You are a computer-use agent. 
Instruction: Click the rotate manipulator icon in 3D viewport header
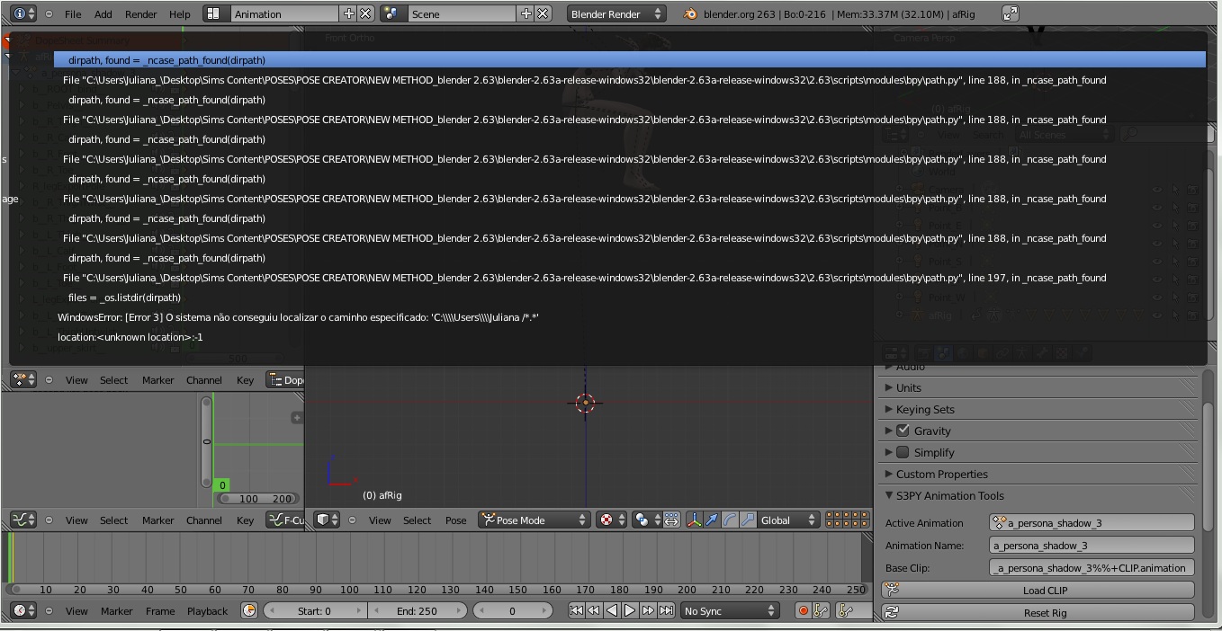coord(728,520)
